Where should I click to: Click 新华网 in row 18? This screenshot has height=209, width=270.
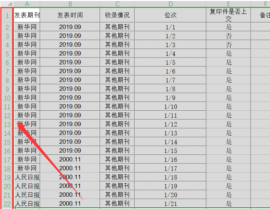coord(27,168)
